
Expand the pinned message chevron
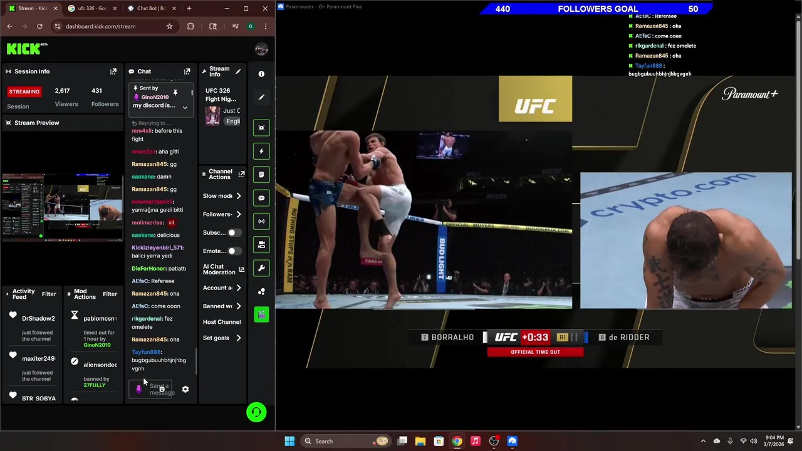185,107
